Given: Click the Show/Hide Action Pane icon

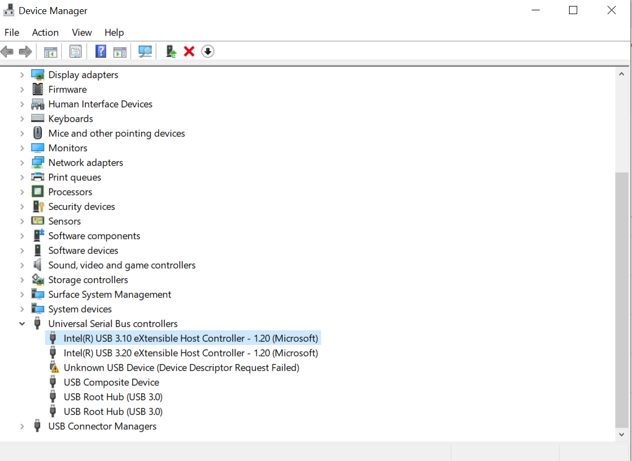Looking at the screenshot, I should [x=120, y=52].
